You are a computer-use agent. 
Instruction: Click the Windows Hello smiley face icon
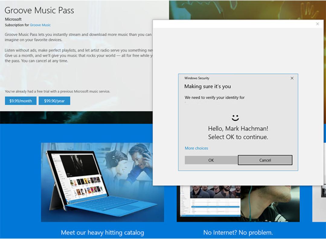click(x=235, y=118)
